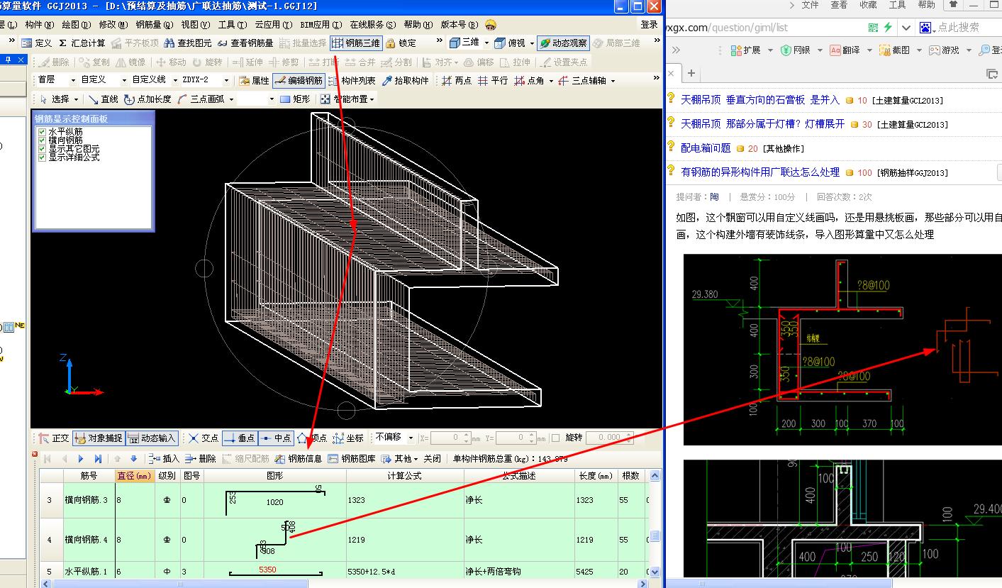Click the X coordinate input field
The width and height of the screenshot is (1002, 588).
pos(450,438)
